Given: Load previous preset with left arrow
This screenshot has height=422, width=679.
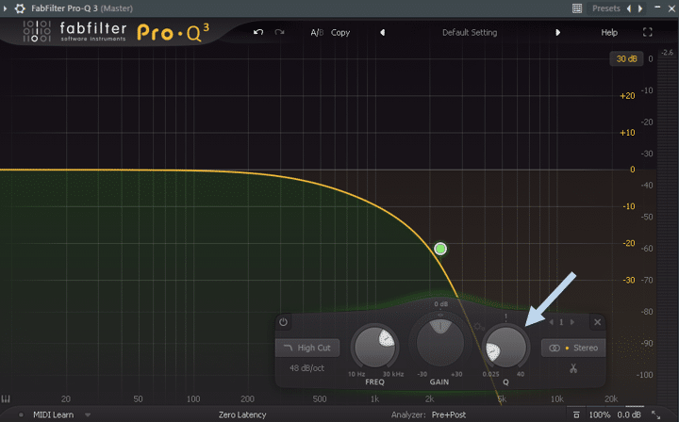Looking at the screenshot, I should (x=382, y=32).
